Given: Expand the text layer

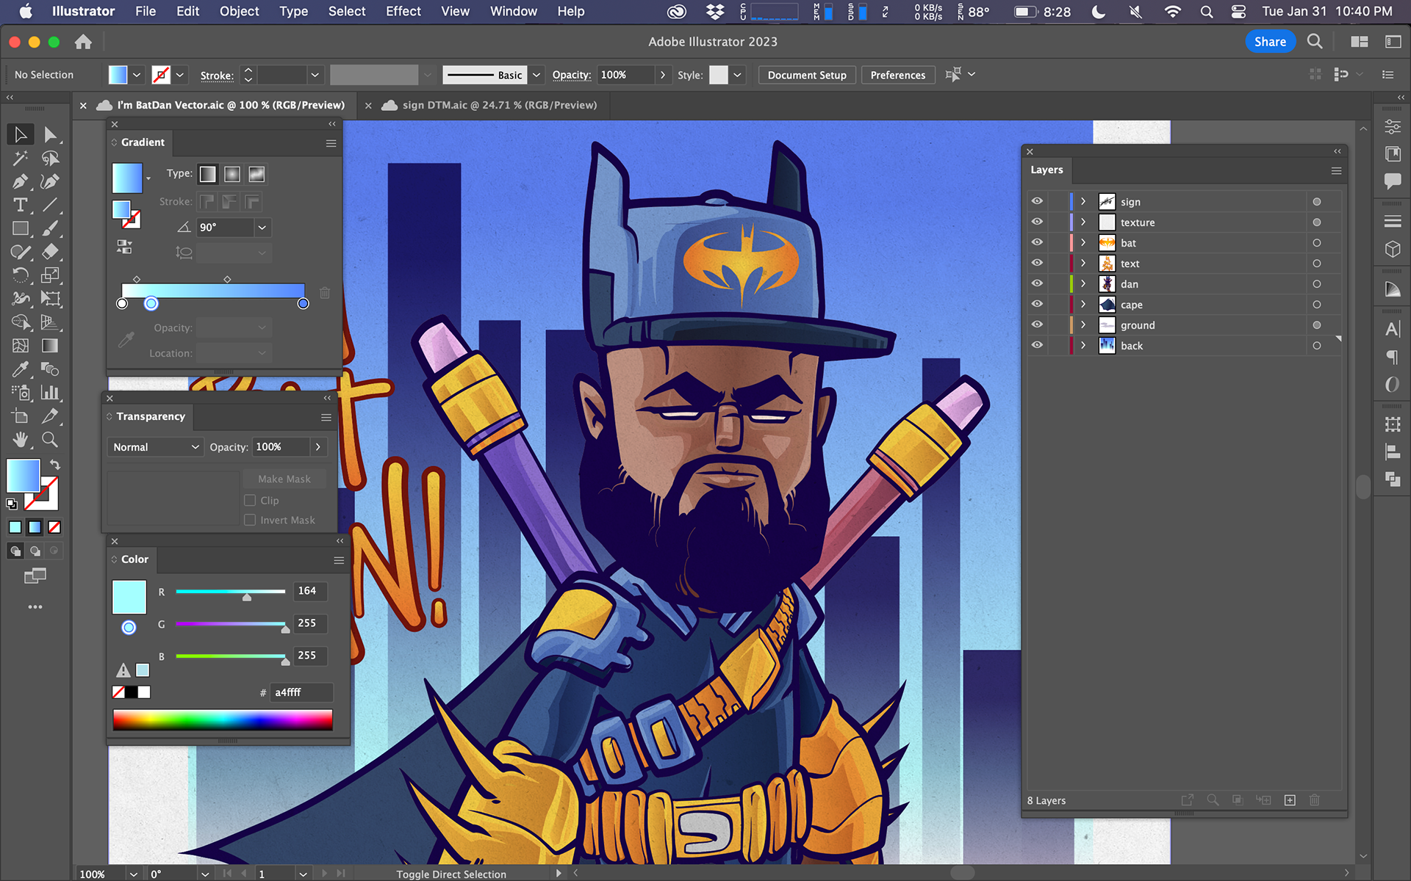Looking at the screenshot, I should pyautogui.click(x=1083, y=263).
